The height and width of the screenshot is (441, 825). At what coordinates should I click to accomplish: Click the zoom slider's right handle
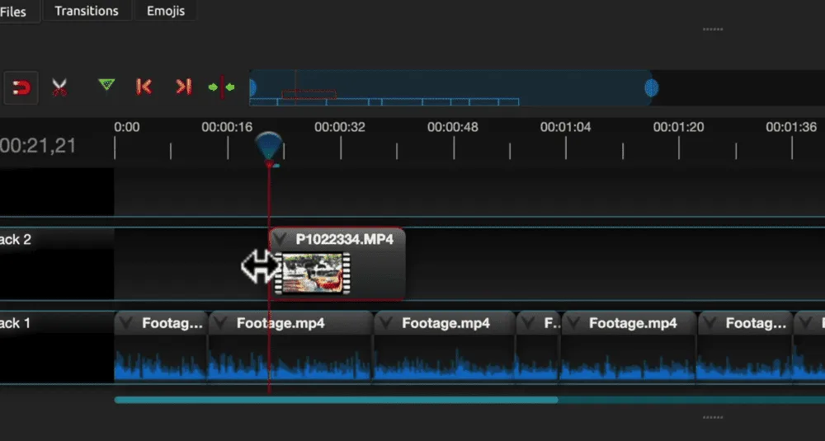pos(652,87)
